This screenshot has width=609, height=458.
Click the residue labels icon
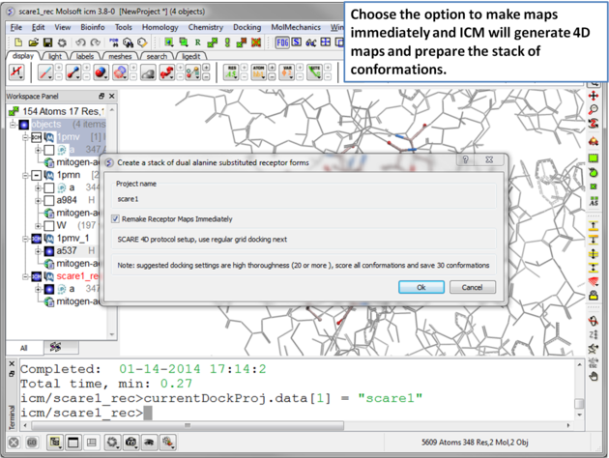pyautogui.click(x=233, y=73)
